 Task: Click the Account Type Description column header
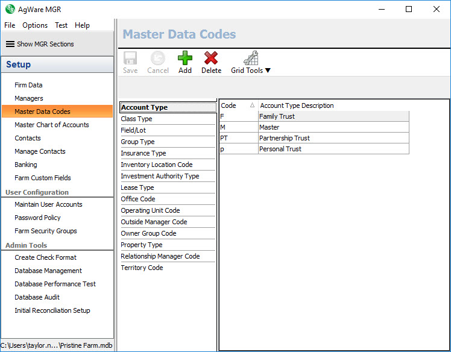(297, 105)
